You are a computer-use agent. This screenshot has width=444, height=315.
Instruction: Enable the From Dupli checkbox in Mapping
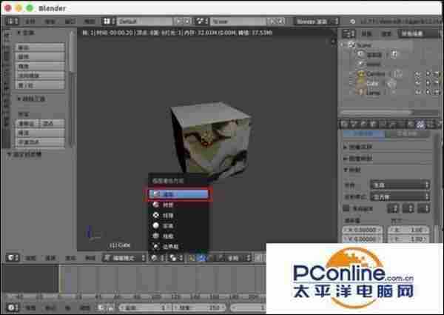pos(346,209)
